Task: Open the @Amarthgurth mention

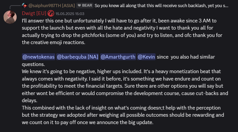Action: [118, 57]
